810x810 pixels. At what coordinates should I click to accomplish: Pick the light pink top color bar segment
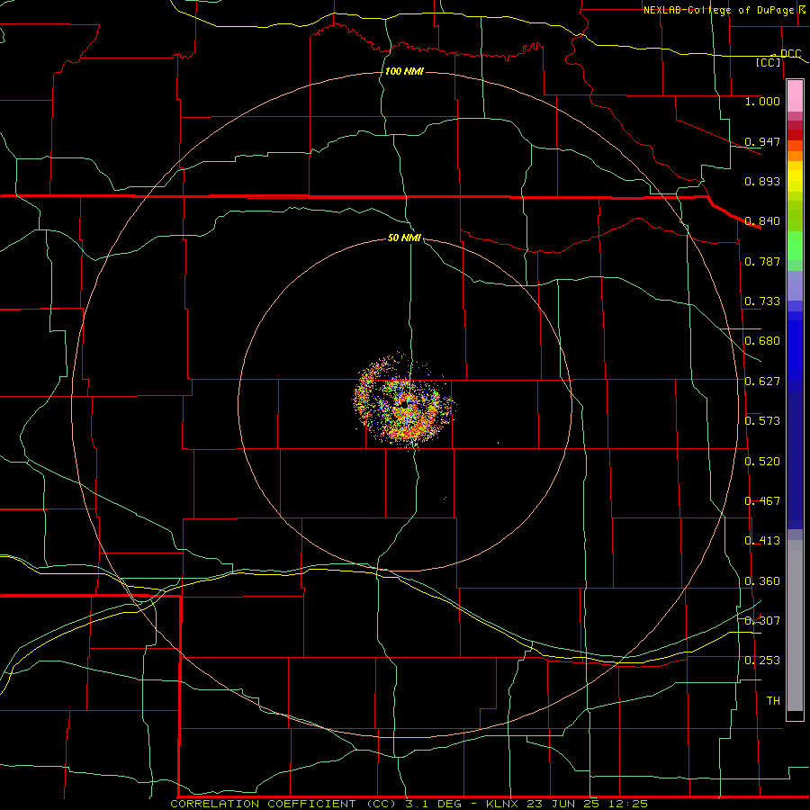795,96
